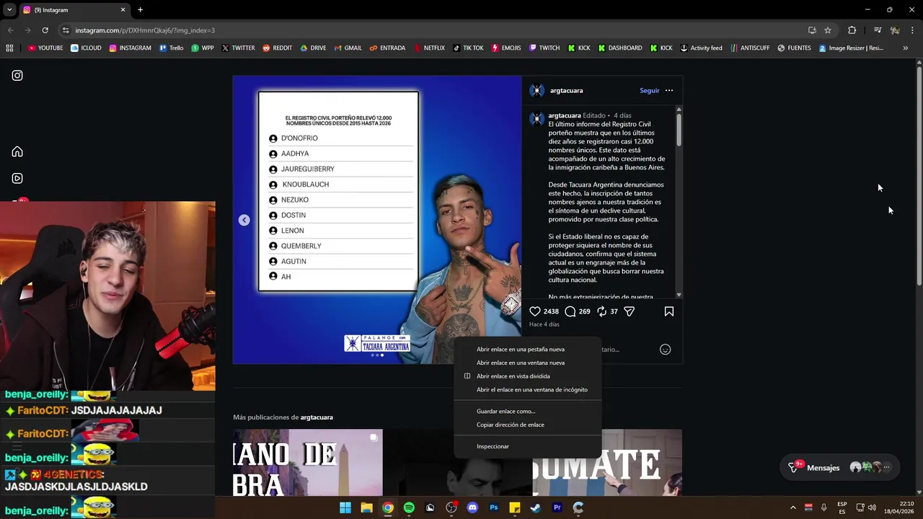Open the volume speaker tray icon
The width and height of the screenshot is (923, 519).
pos(873,507)
